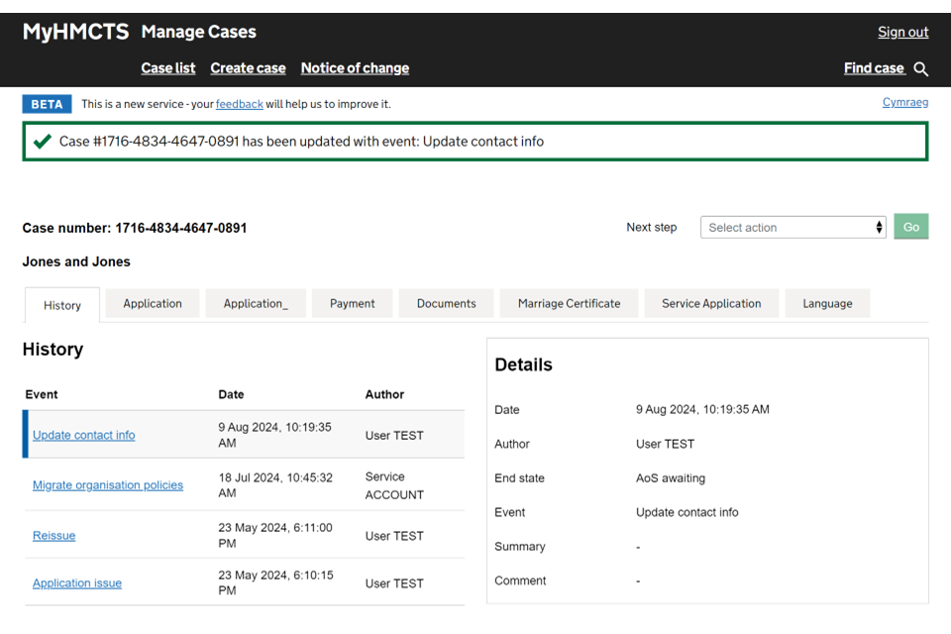Switch language using the Cymraeg link

(x=904, y=102)
